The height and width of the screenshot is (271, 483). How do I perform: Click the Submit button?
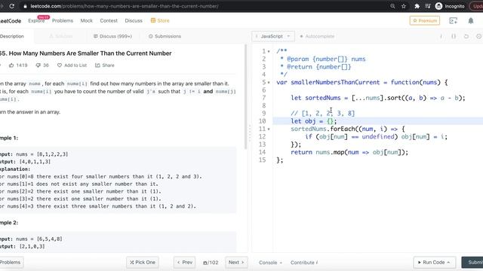(472, 263)
